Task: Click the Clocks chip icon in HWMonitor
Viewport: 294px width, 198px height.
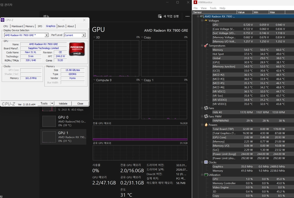Action: click(206, 162)
